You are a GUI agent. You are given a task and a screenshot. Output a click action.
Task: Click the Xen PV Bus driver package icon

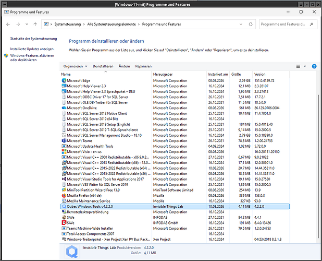[x=64, y=239]
